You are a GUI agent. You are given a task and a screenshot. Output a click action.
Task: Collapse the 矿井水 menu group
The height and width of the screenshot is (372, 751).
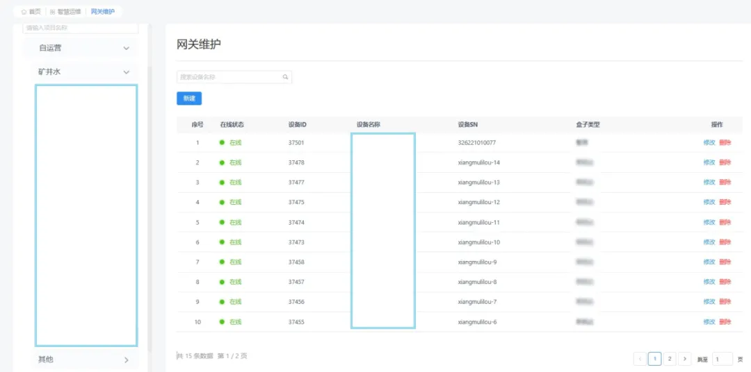pos(126,72)
